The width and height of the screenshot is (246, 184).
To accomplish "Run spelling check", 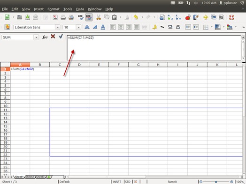I will (81, 17).
